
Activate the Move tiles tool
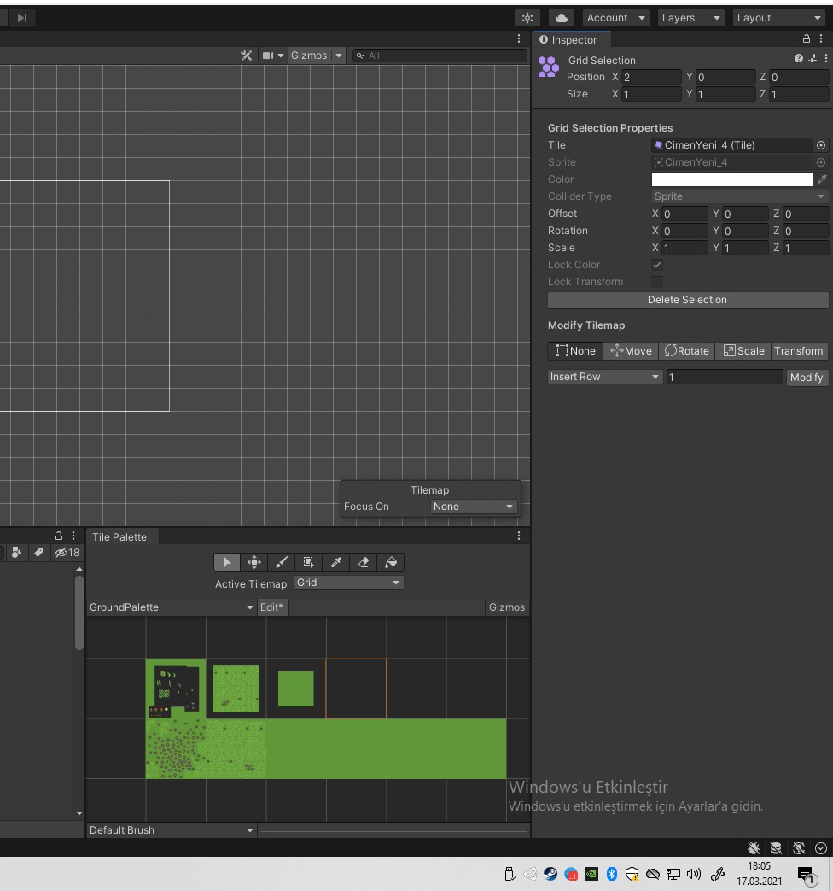coord(254,562)
